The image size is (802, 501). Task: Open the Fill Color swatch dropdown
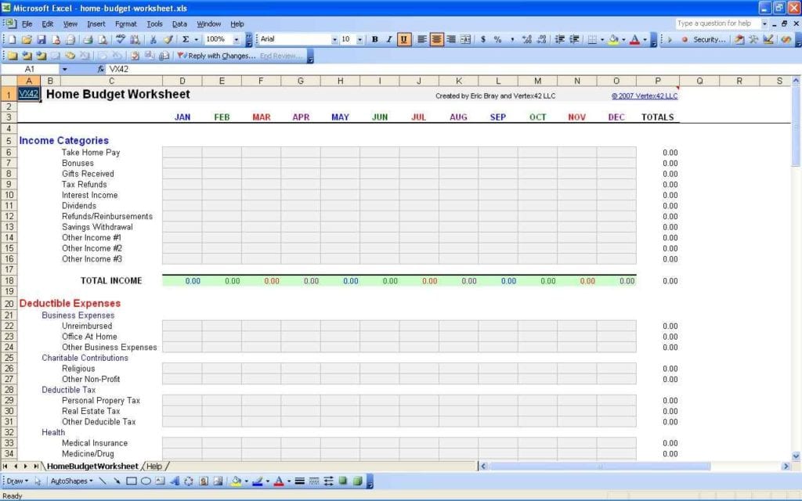tap(622, 38)
